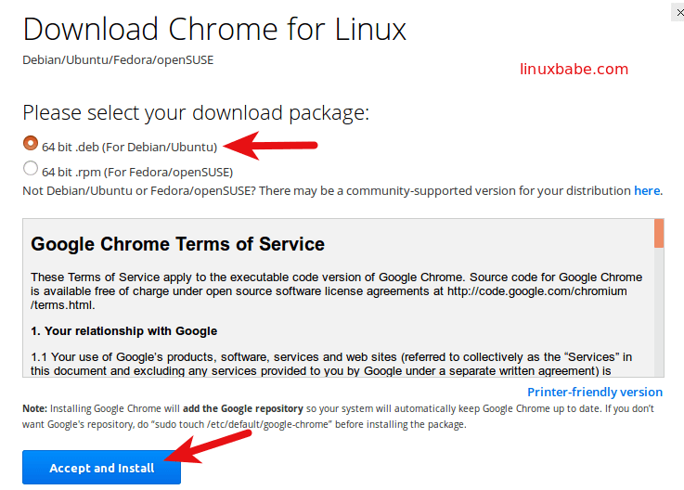Click the 'Google Chrome Terms of Service' heading
This screenshot has width=684, height=490.
click(177, 245)
